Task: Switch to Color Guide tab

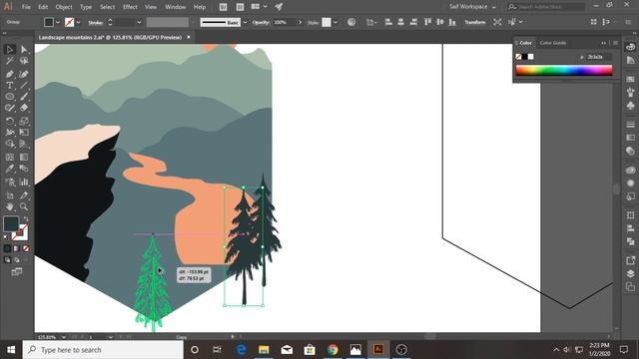Action: tap(552, 43)
